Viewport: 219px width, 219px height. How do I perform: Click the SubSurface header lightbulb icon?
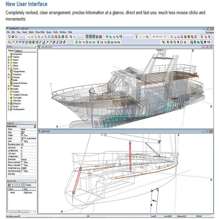pyautogui.click(x=35, y=126)
